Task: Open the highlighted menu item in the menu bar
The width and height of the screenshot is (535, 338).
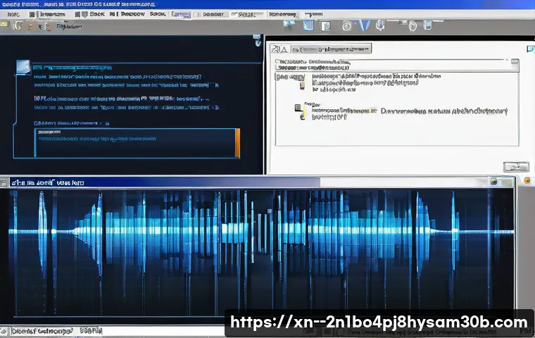Action: tap(181, 14)
